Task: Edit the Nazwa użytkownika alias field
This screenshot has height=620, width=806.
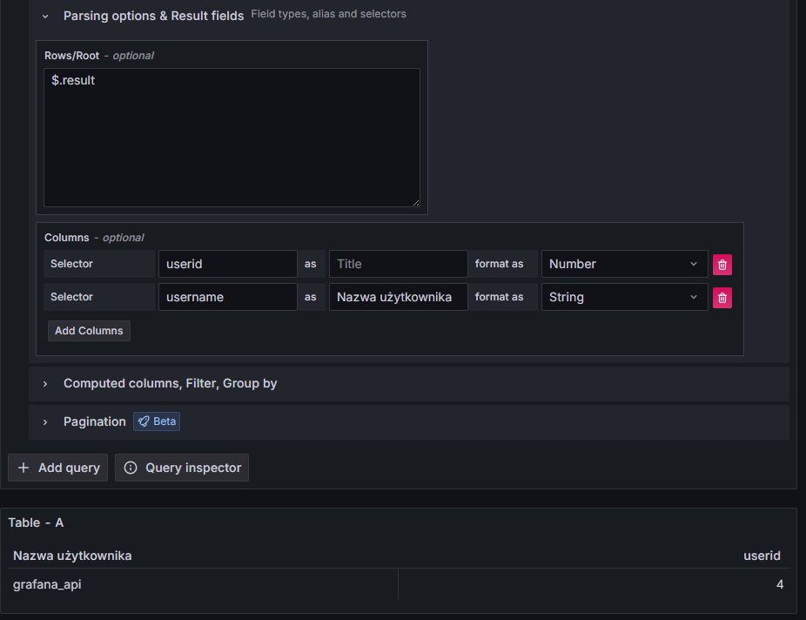Action: click(x=398, y=297)
